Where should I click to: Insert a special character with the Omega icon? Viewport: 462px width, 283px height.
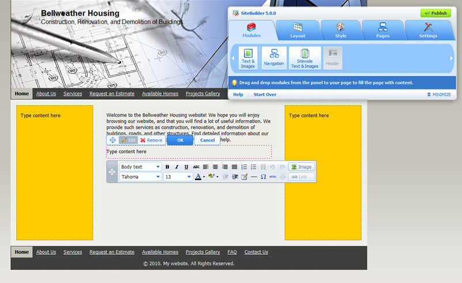point(263,177)
